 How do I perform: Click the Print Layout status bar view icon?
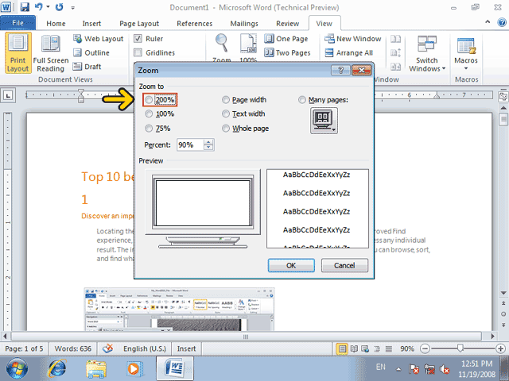click(342, 349)
